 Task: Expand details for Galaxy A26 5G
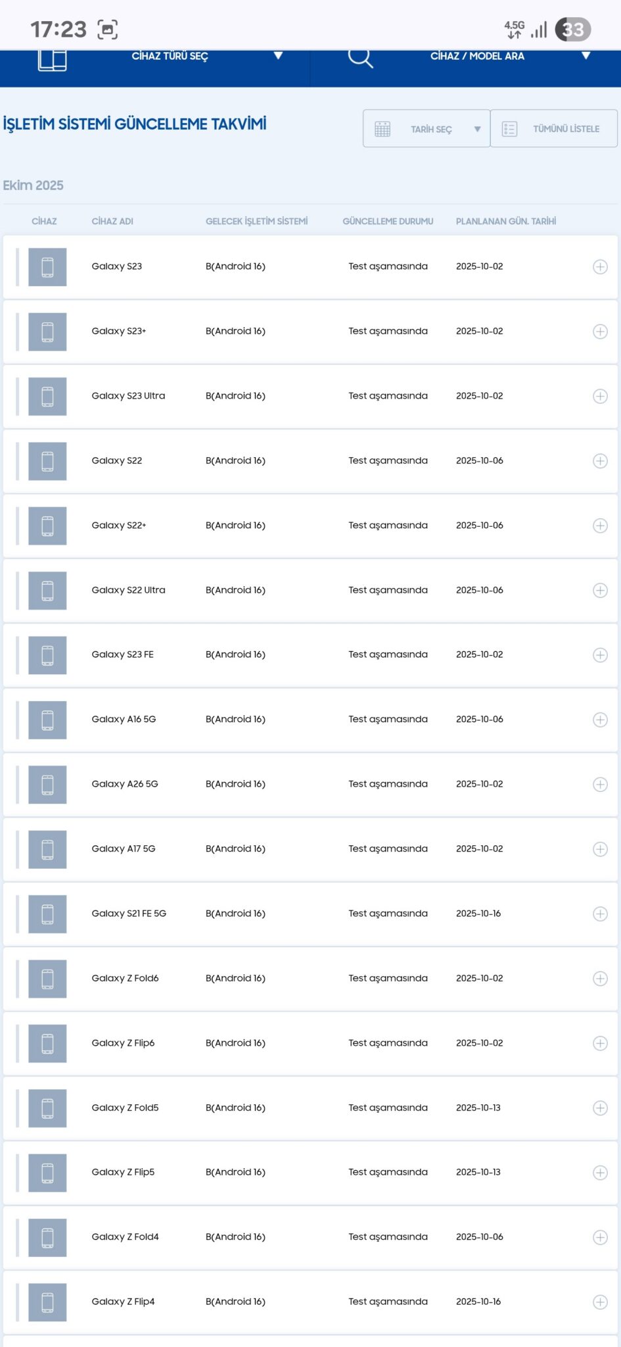pyautogui.click(x=600, y=784)
